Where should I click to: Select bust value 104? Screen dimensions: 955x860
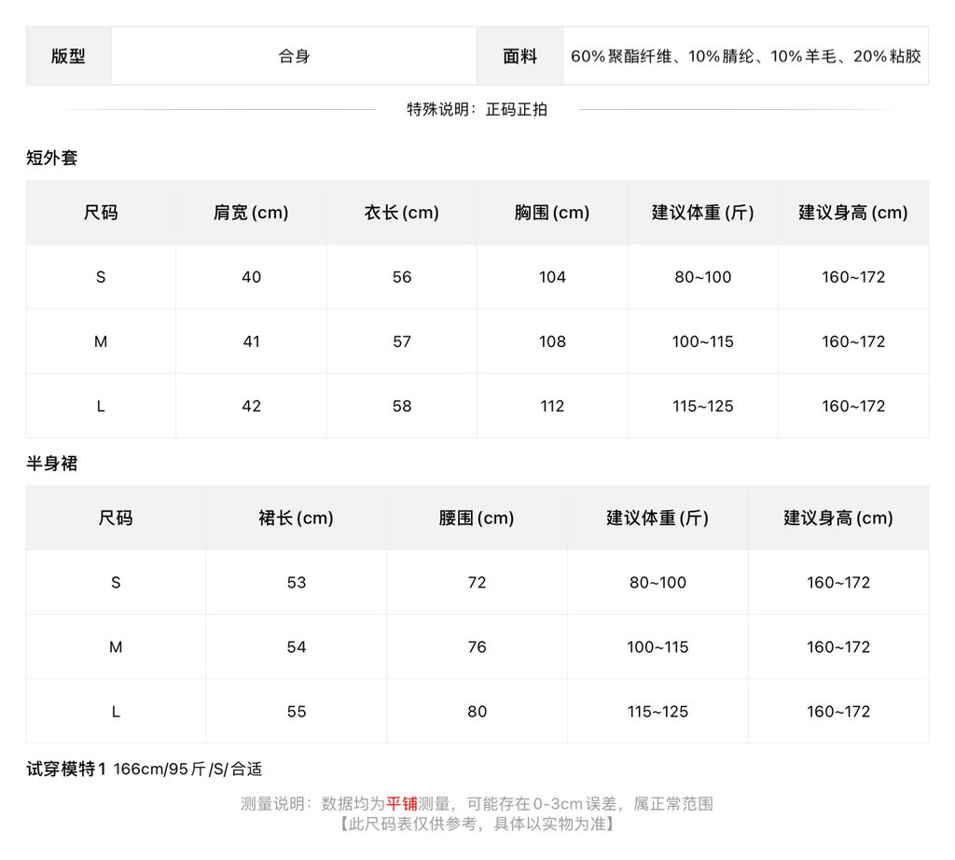[x=552, y=277]
